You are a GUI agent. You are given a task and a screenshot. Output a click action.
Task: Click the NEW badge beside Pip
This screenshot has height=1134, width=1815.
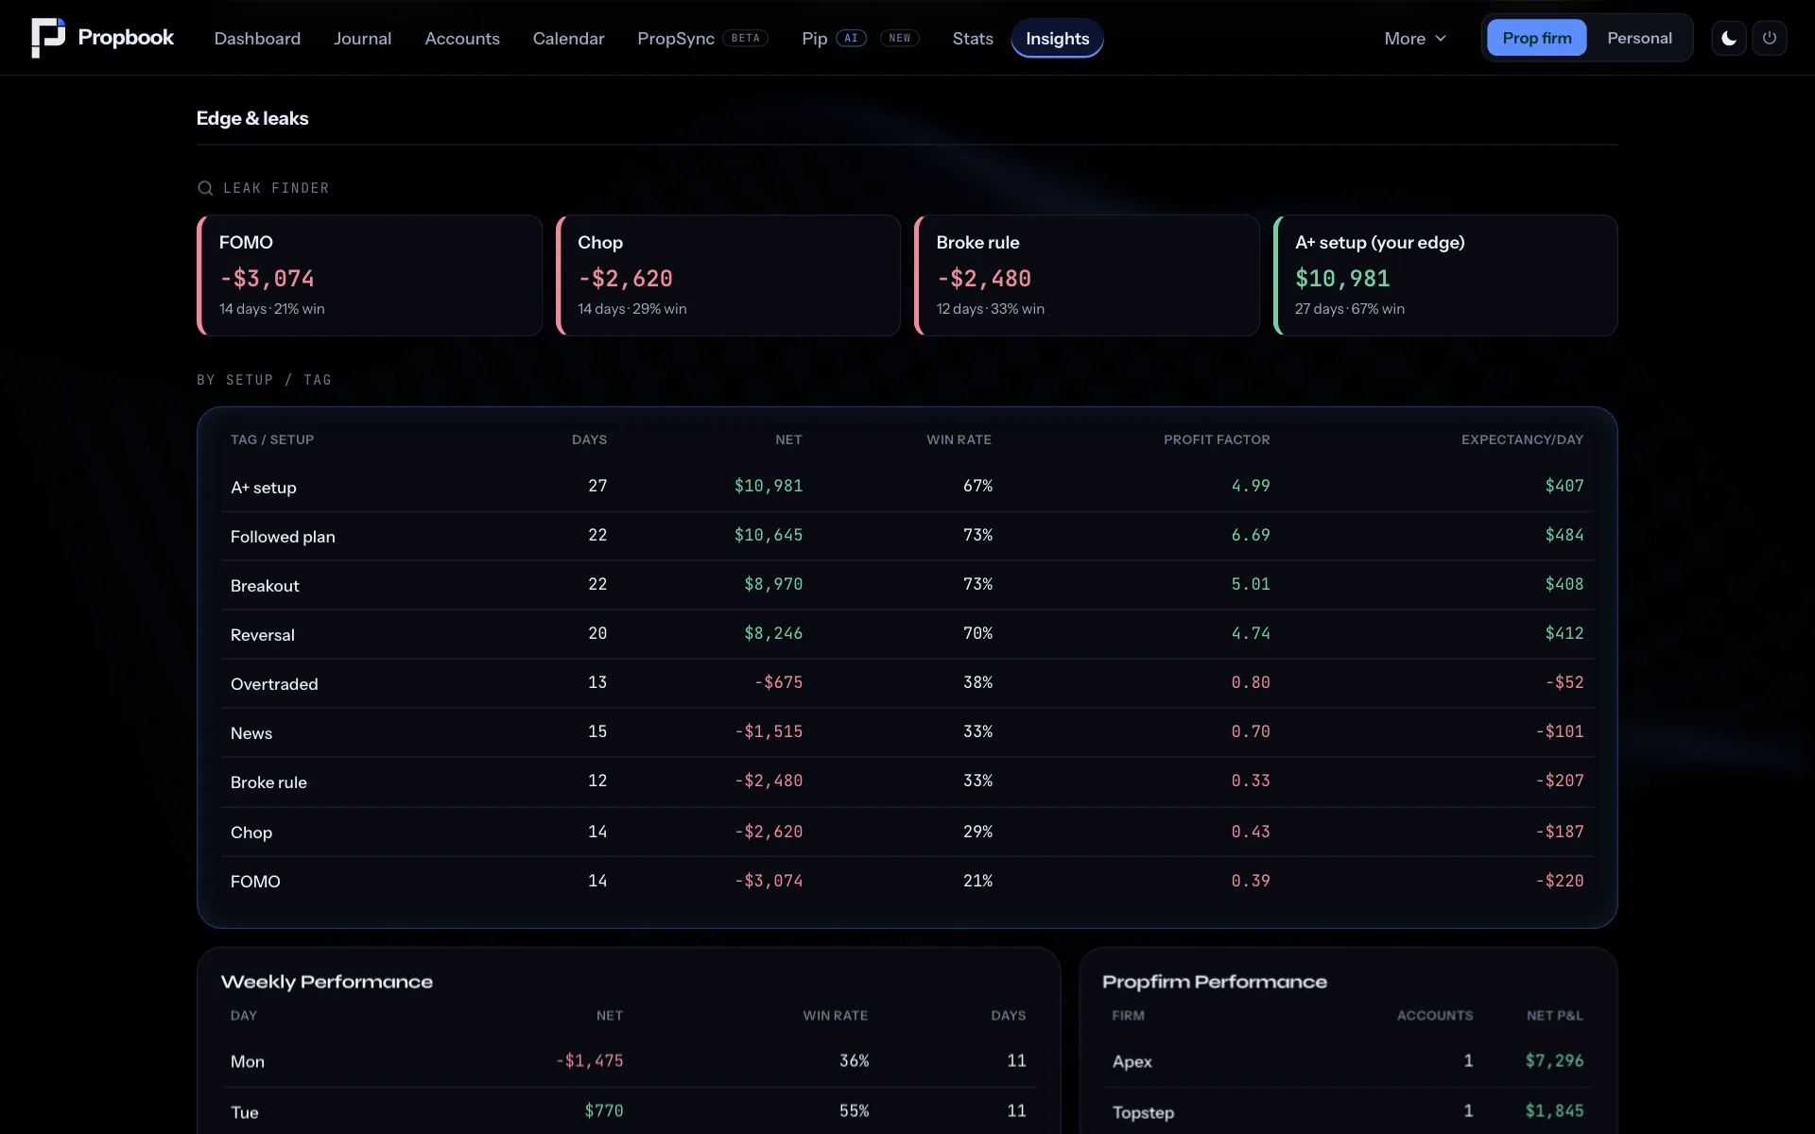(900, 38)
